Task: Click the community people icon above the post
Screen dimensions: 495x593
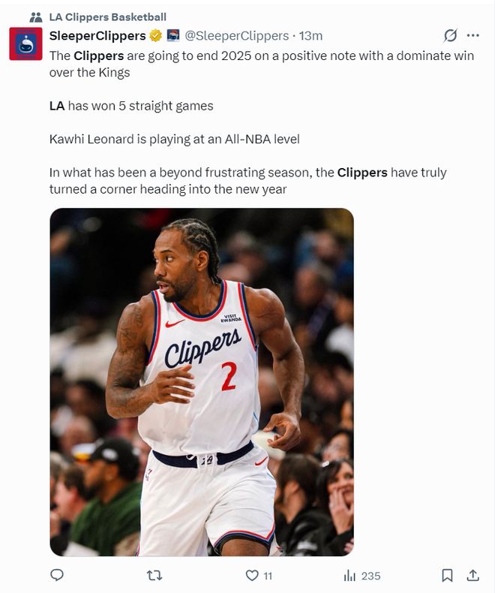Action: point(36,17)
